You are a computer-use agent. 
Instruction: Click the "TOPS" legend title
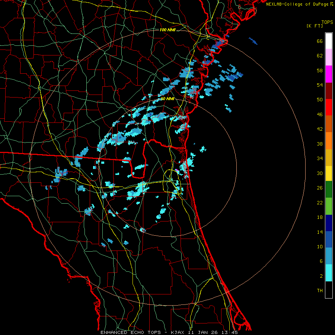pos(327,22)
